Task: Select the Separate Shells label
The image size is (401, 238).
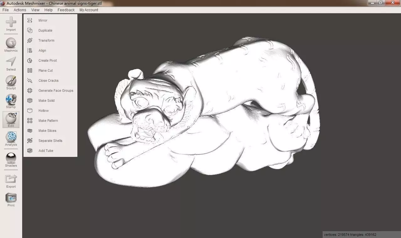Action: 50,141
